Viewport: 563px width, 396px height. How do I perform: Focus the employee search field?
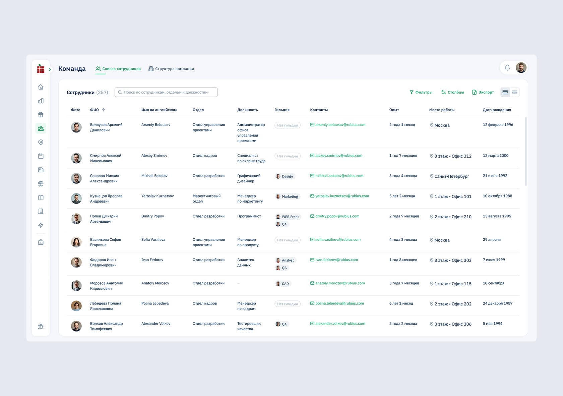[x=166, y=92]
